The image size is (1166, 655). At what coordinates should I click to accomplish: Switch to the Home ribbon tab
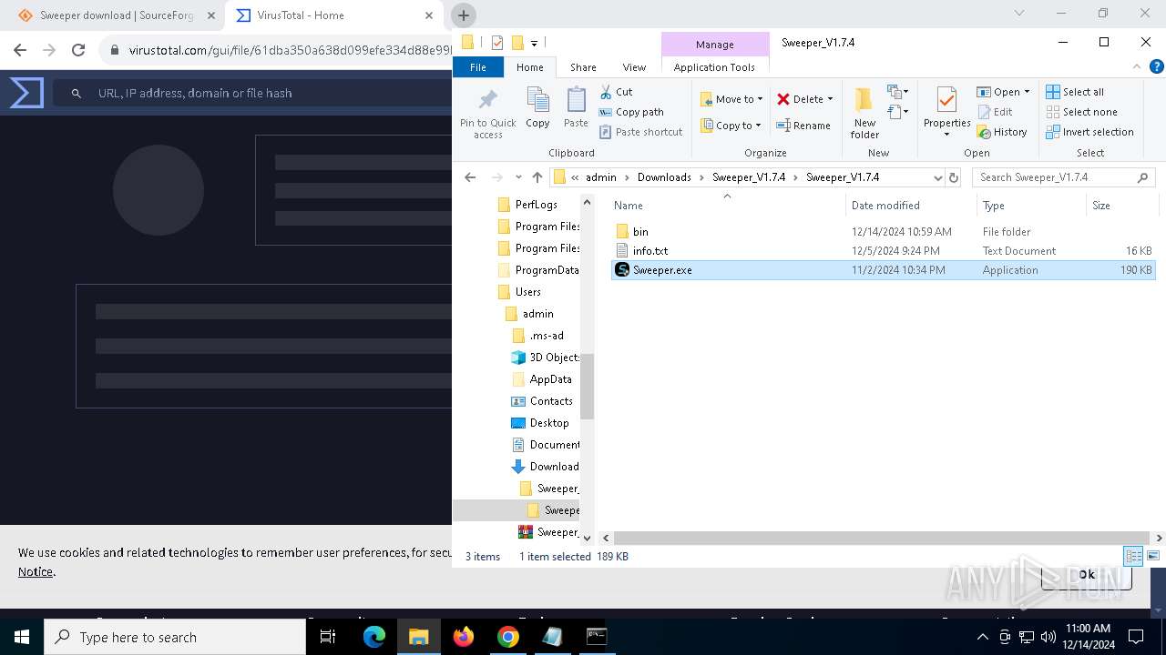click(530, 67)
